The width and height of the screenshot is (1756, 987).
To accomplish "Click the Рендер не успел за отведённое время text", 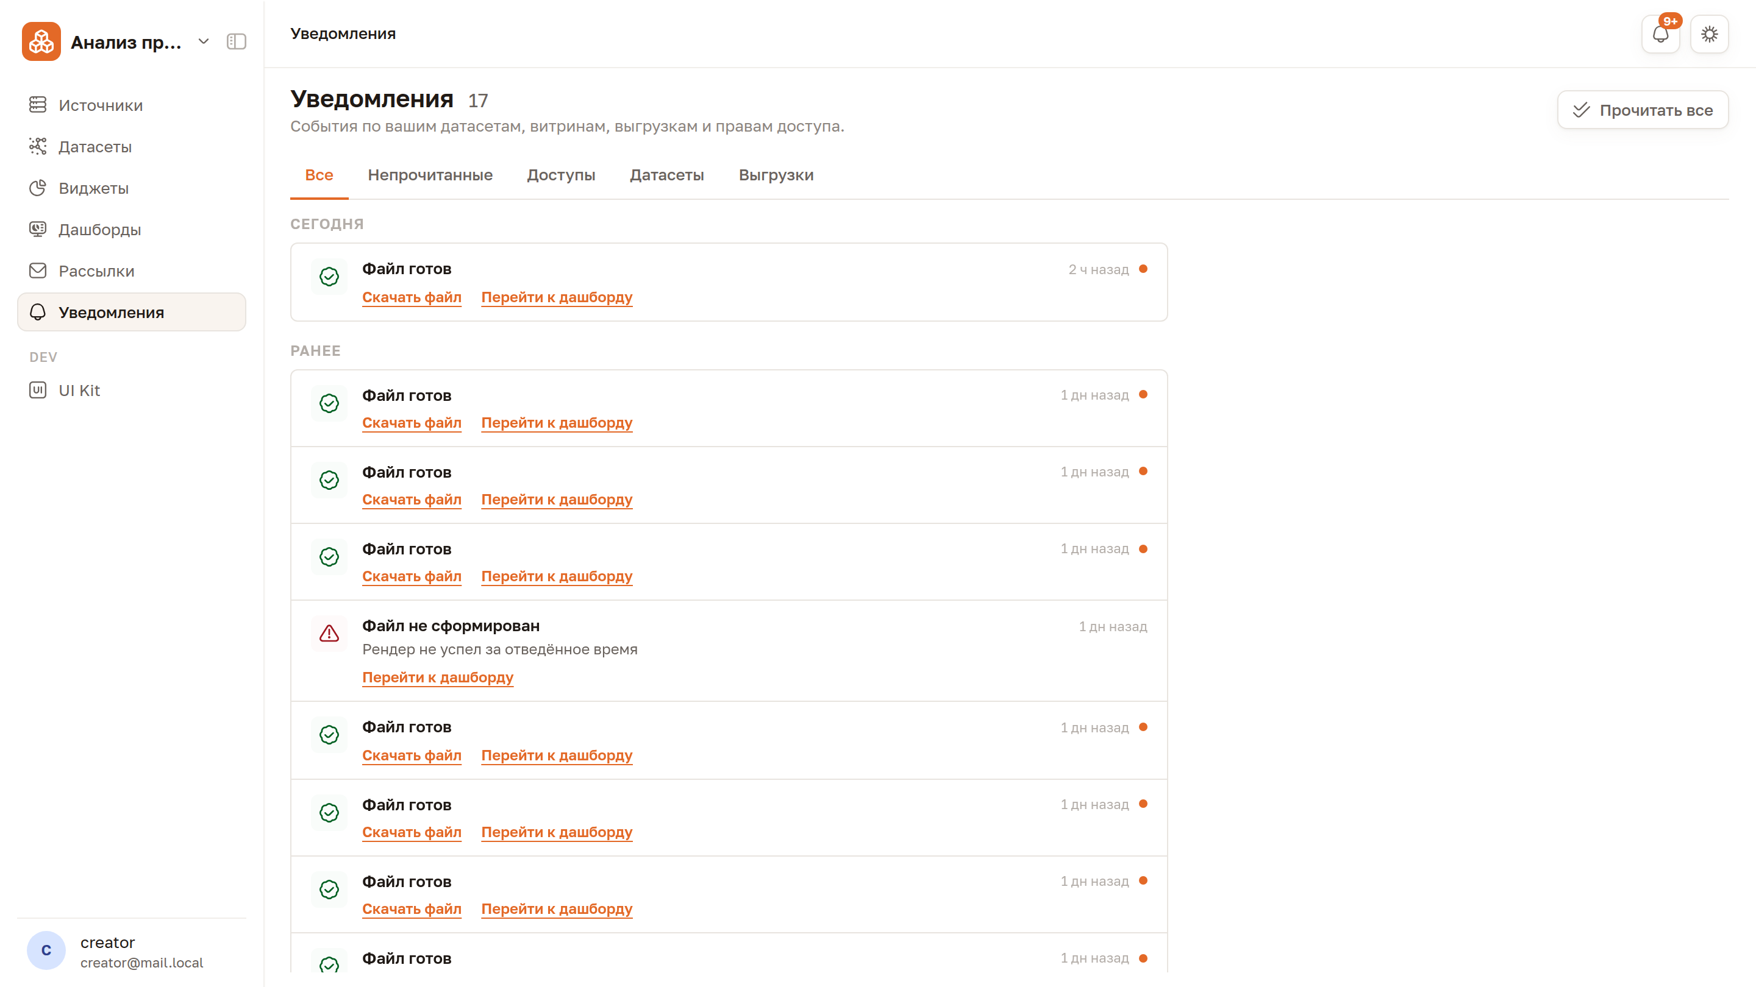I will [500, 649].
